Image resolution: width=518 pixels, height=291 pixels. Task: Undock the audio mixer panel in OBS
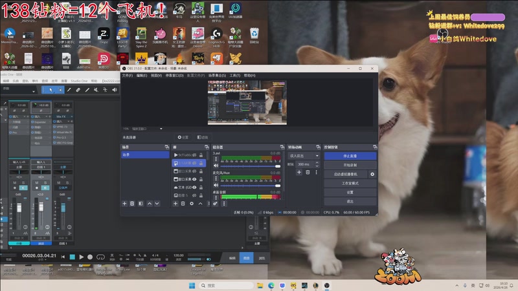click(282, 147)
